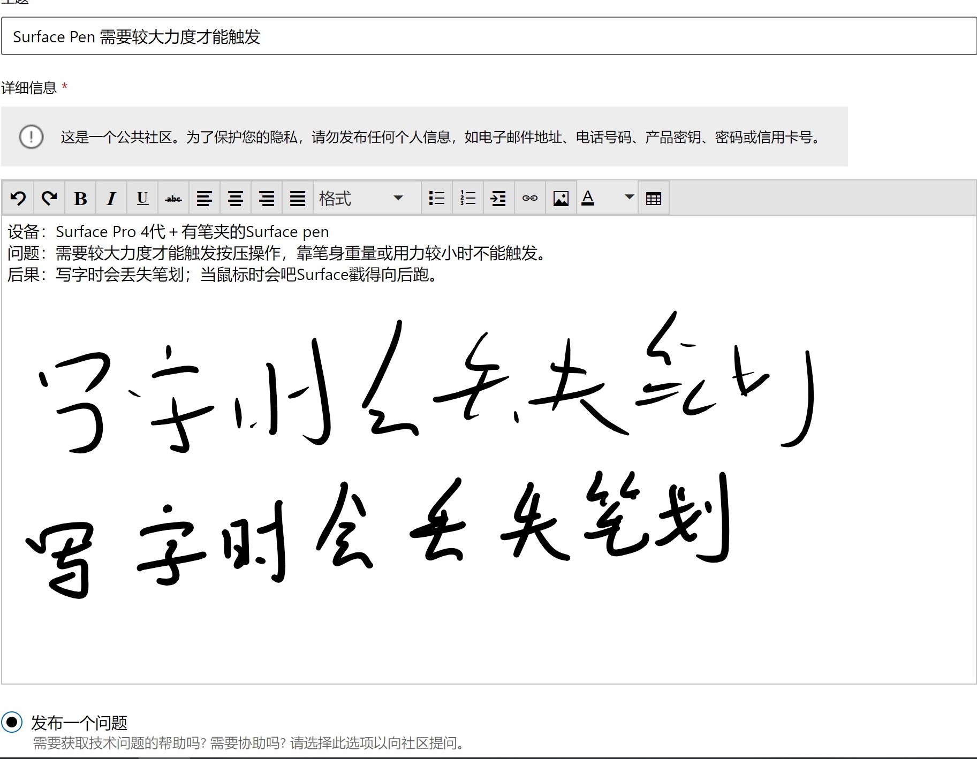This screenshot has width=977, height=759.
Task: Insert a table
Action: tap(654, 199)
